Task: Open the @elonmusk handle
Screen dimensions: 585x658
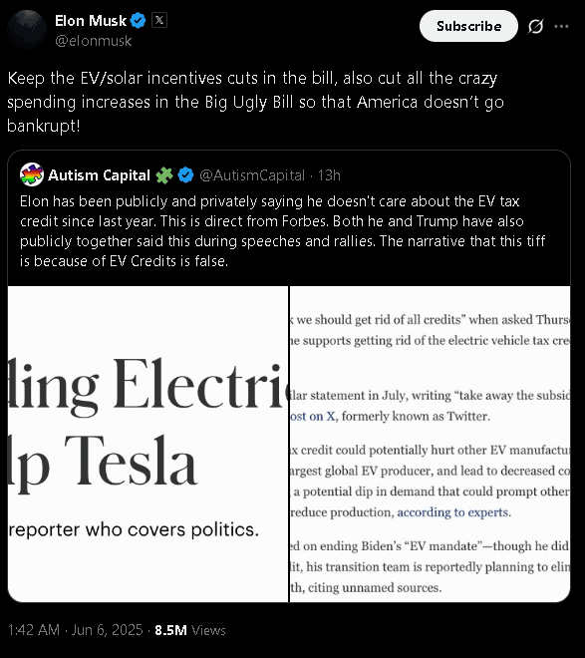Action: [93, 41]
